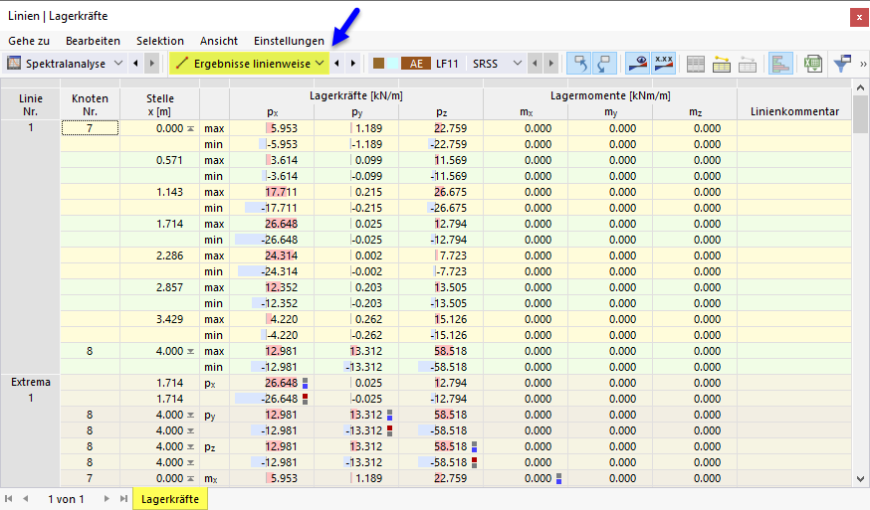Click the 'Linie Nr.' column header
Image resolution: width=870 pixels, height=510 pixels.
point(31,104)
